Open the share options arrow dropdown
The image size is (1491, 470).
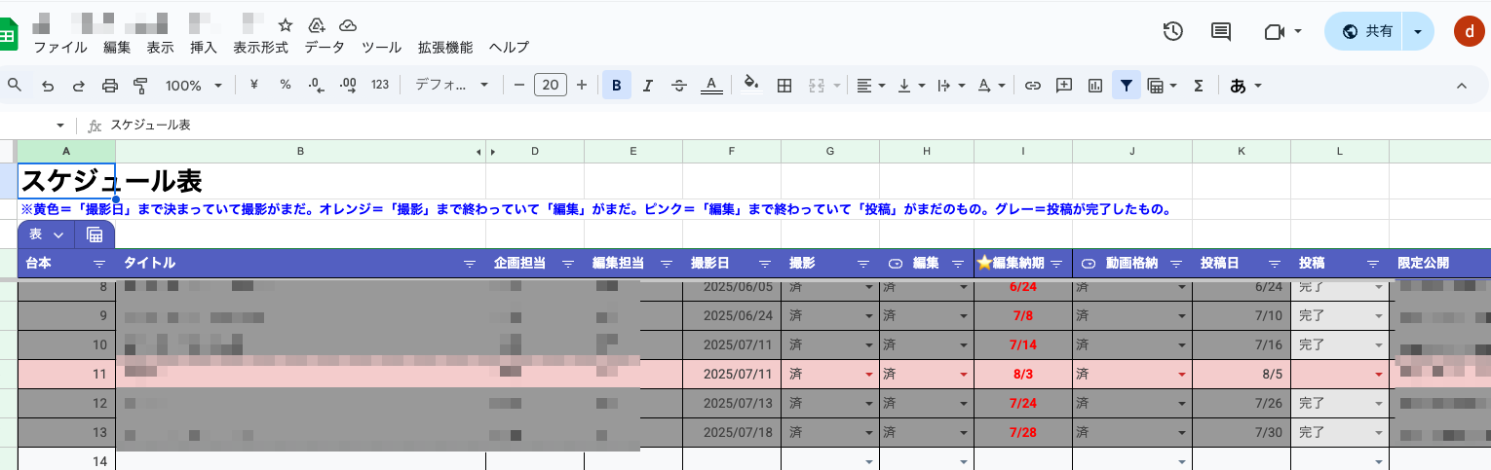coord(1418,31)
